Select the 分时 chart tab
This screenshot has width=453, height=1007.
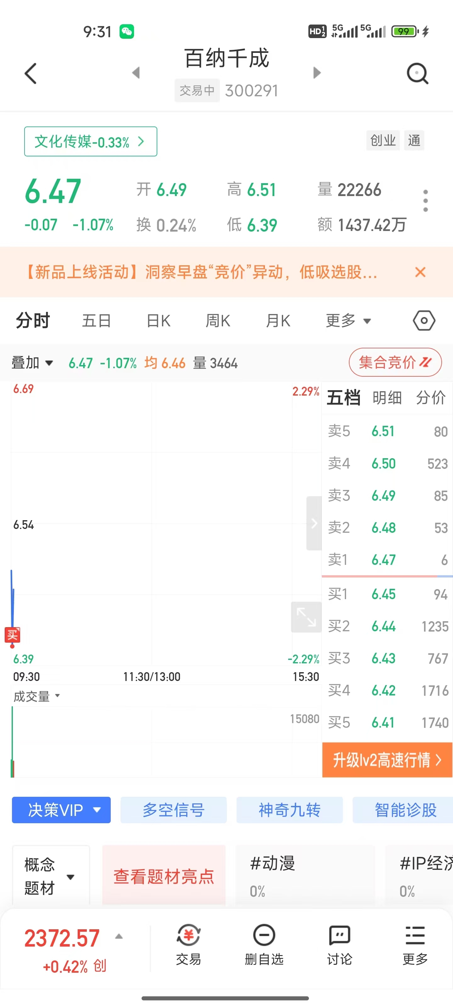33,321
